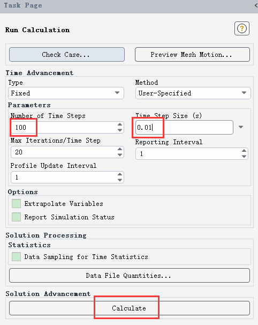
Task: Open Preview Mesh Motion dialog
Action: 192,55
